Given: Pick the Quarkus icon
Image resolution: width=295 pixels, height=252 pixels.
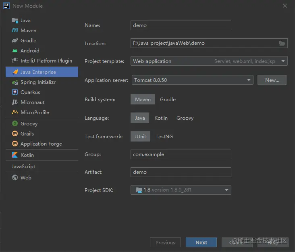Looking at the screenshot, I should coord(15,92).
